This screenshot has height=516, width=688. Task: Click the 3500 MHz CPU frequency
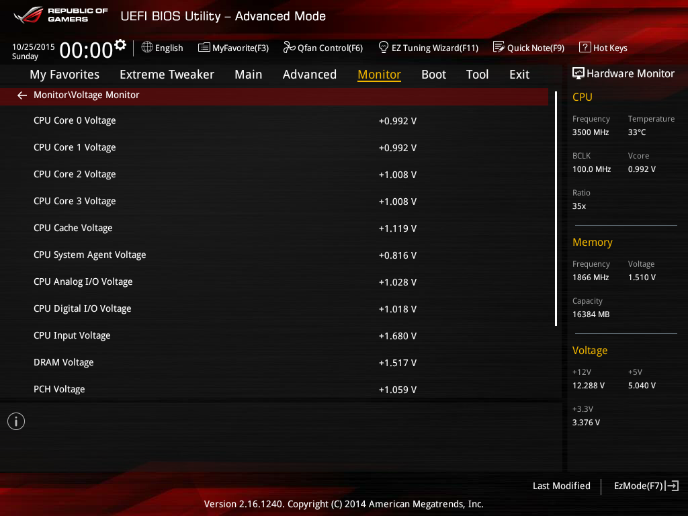click(x=591, y=132)
